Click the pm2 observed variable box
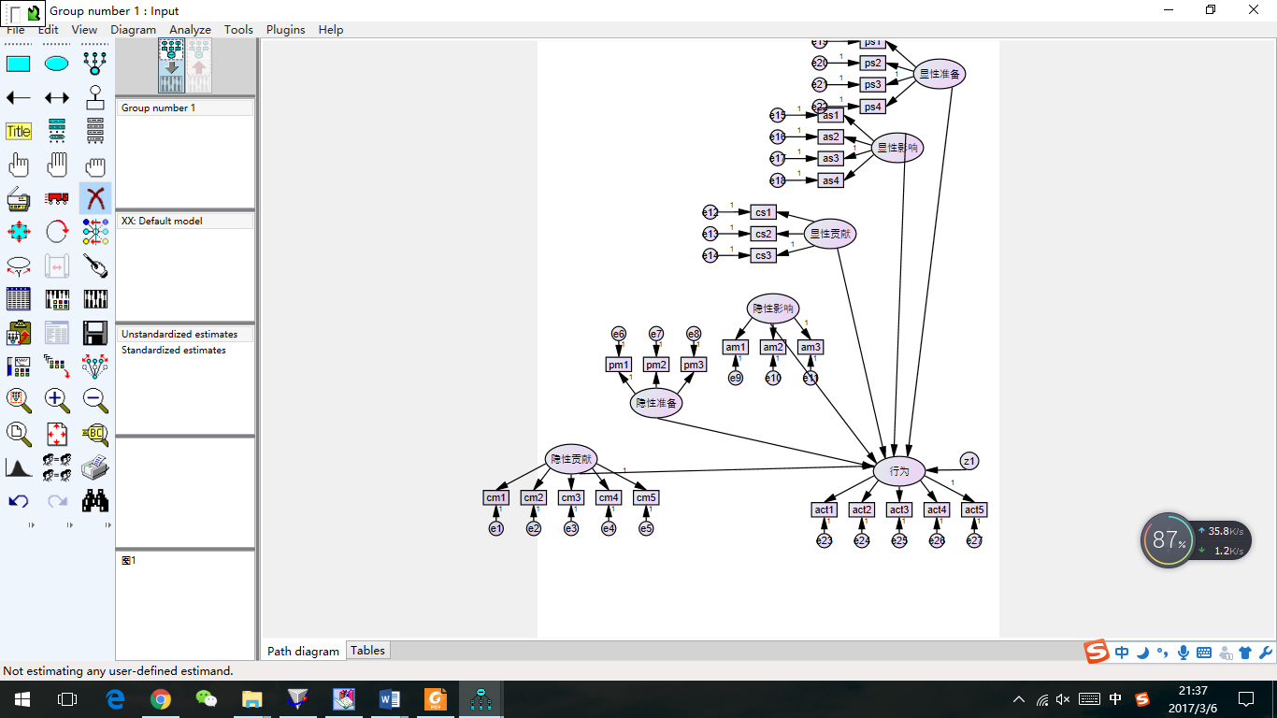Image resolution: width=1277 pixels, height=718 pixels. click(x=656, y=365)
